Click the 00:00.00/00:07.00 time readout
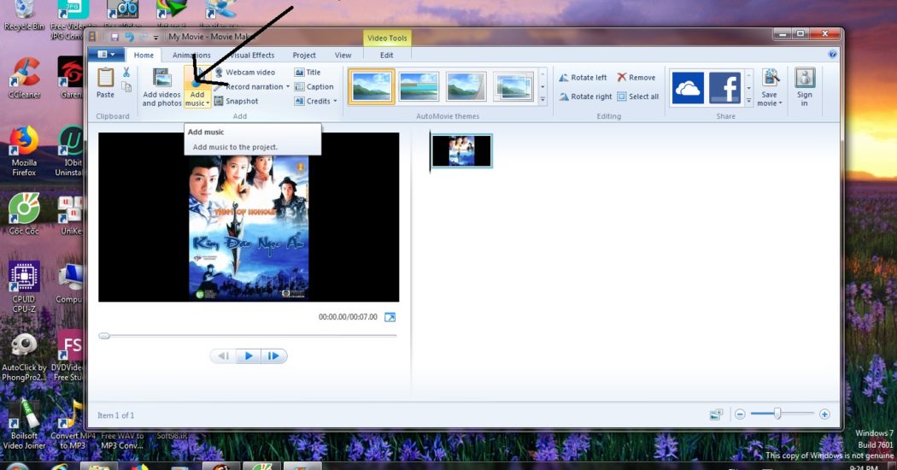Viewport: 897px width, 470px height. pos(348,316)
